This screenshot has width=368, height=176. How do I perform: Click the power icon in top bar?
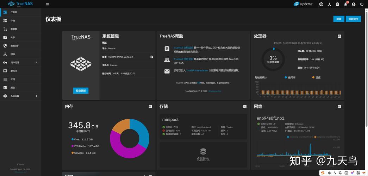(x=361, y=4)
